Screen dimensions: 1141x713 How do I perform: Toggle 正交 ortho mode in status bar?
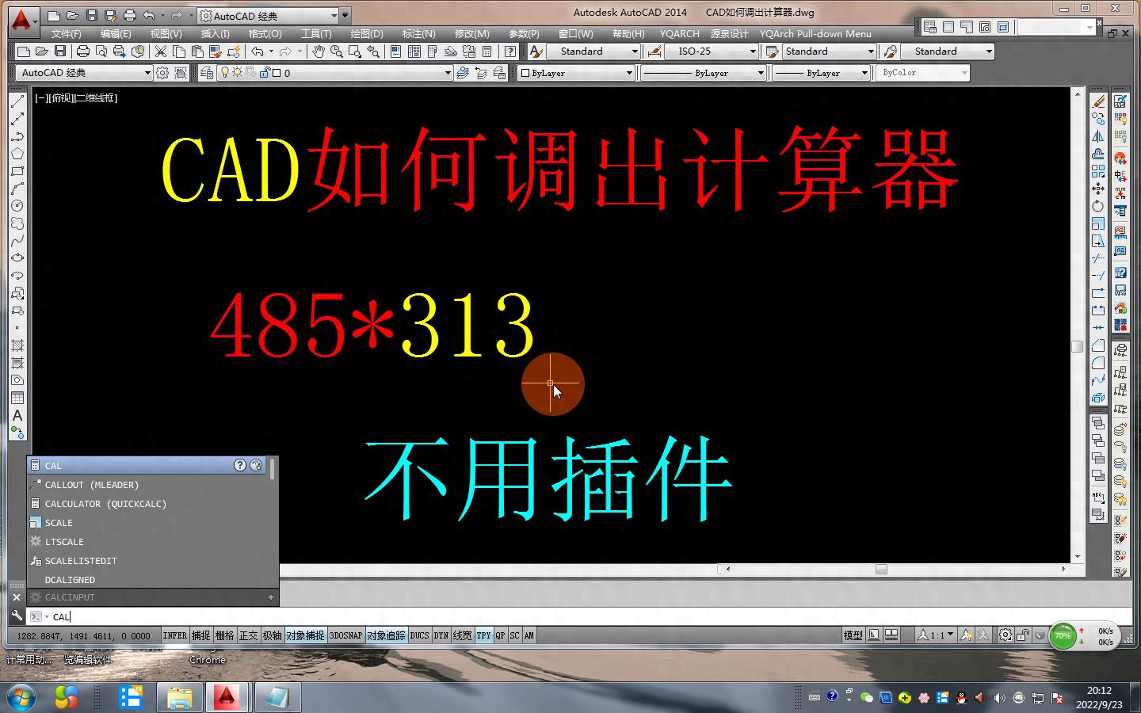[x=249, y=635]
